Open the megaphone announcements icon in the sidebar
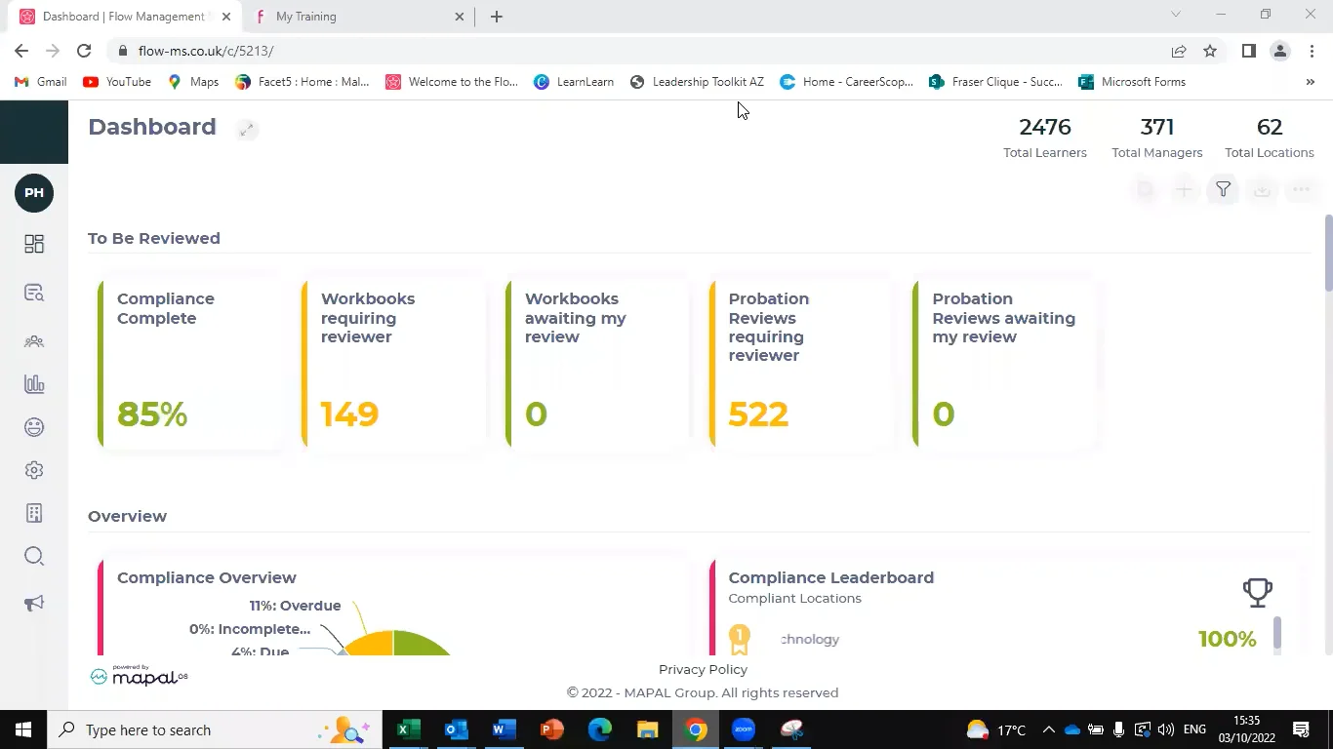Viewport: 1333px width, 749px height. [x=34, y=604]
